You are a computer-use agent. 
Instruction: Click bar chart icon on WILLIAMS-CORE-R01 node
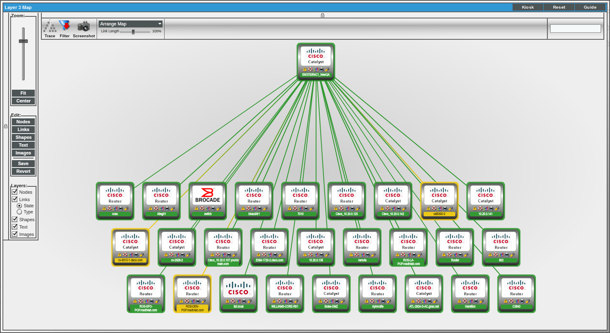(x=285, y=301)
